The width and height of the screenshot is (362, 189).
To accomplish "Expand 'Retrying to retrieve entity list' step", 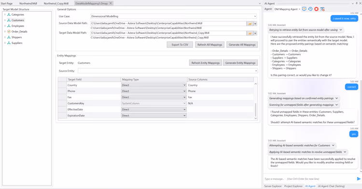I will pyautogui.click(x=341, y=30).
